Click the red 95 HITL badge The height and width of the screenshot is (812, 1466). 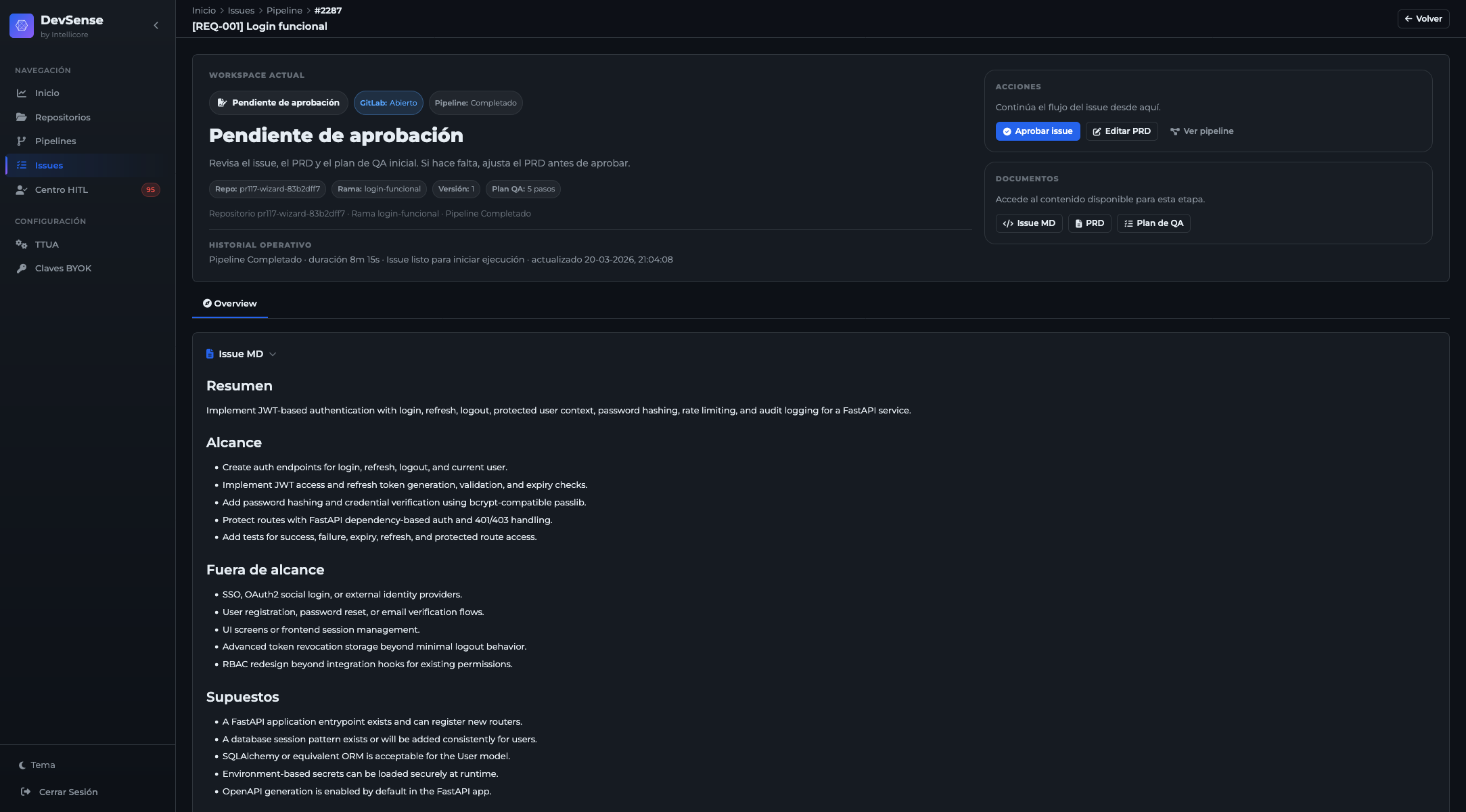coord(150,190)
